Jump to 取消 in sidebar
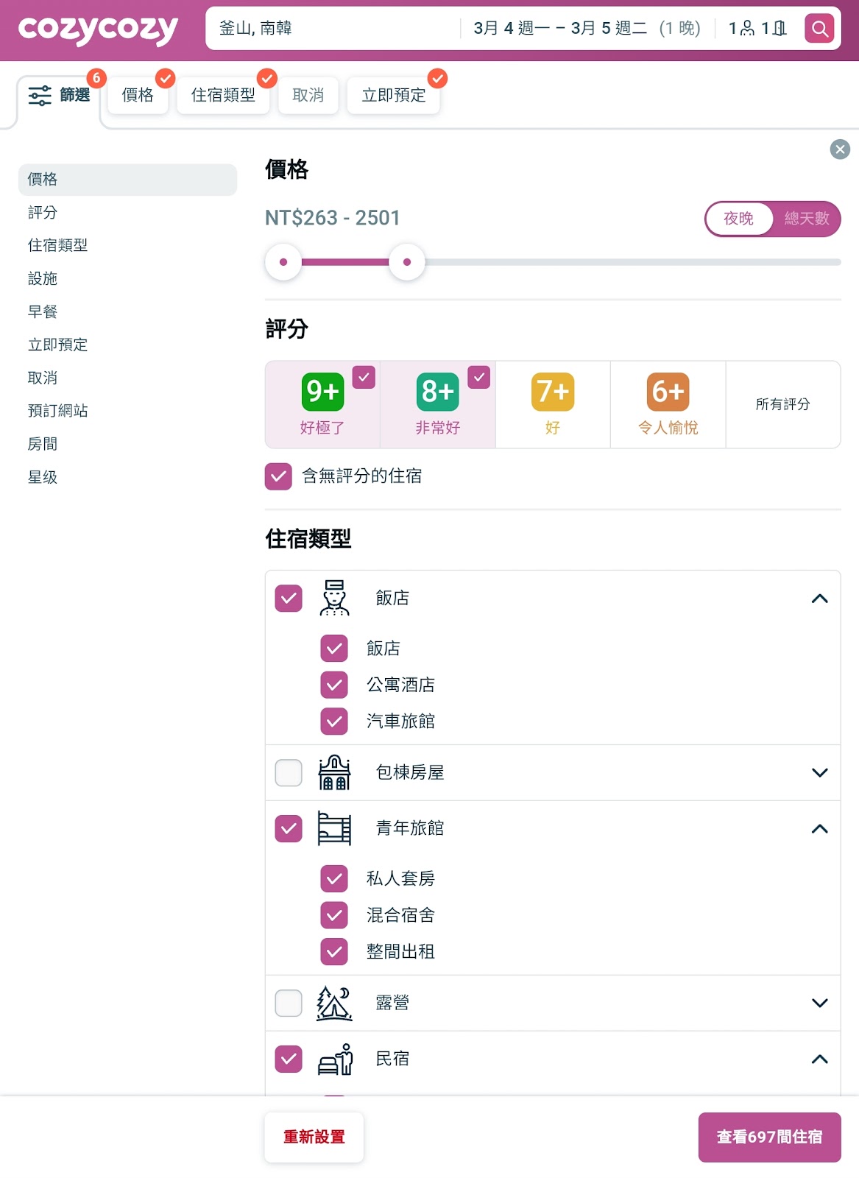Image resolution: width=859 pixels, height=1178 pixels. (x=43, y=378)
